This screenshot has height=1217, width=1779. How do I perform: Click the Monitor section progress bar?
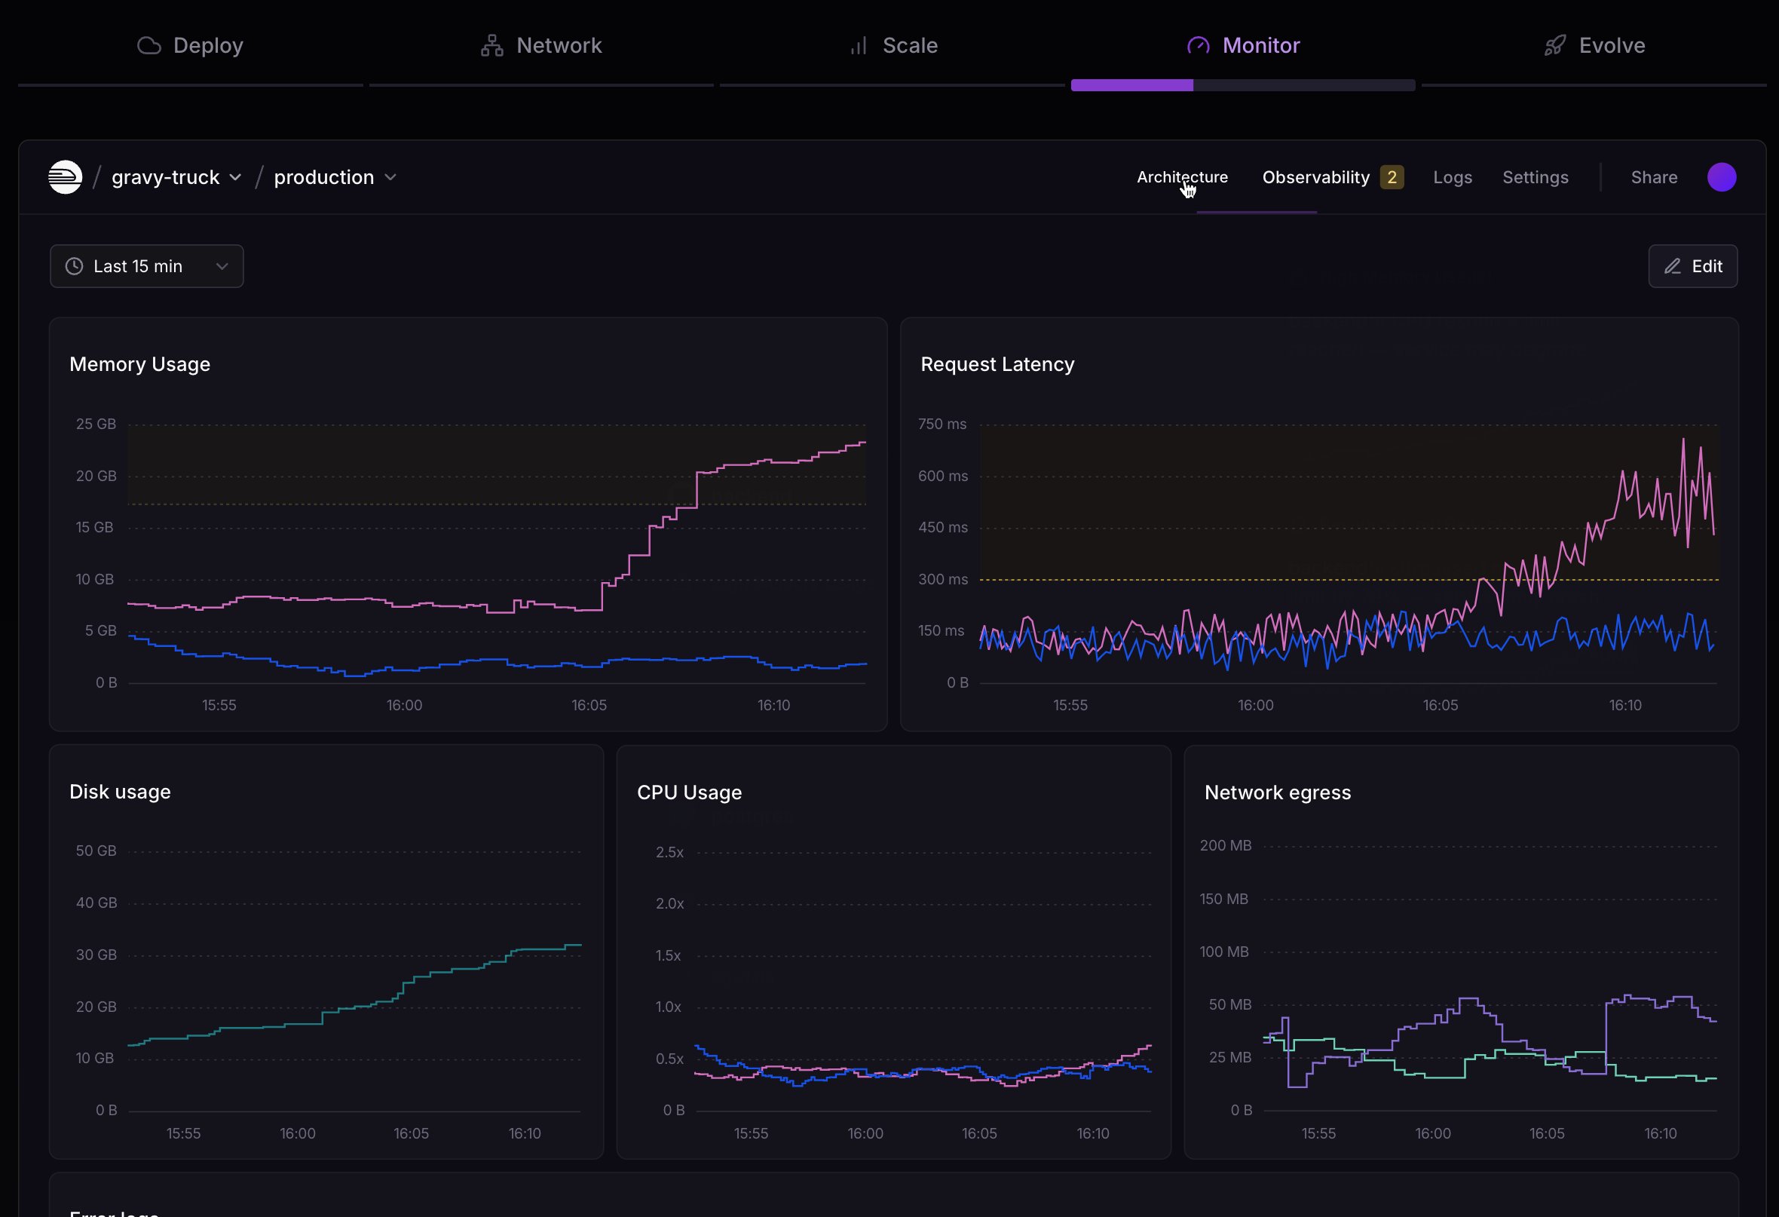1242,85
